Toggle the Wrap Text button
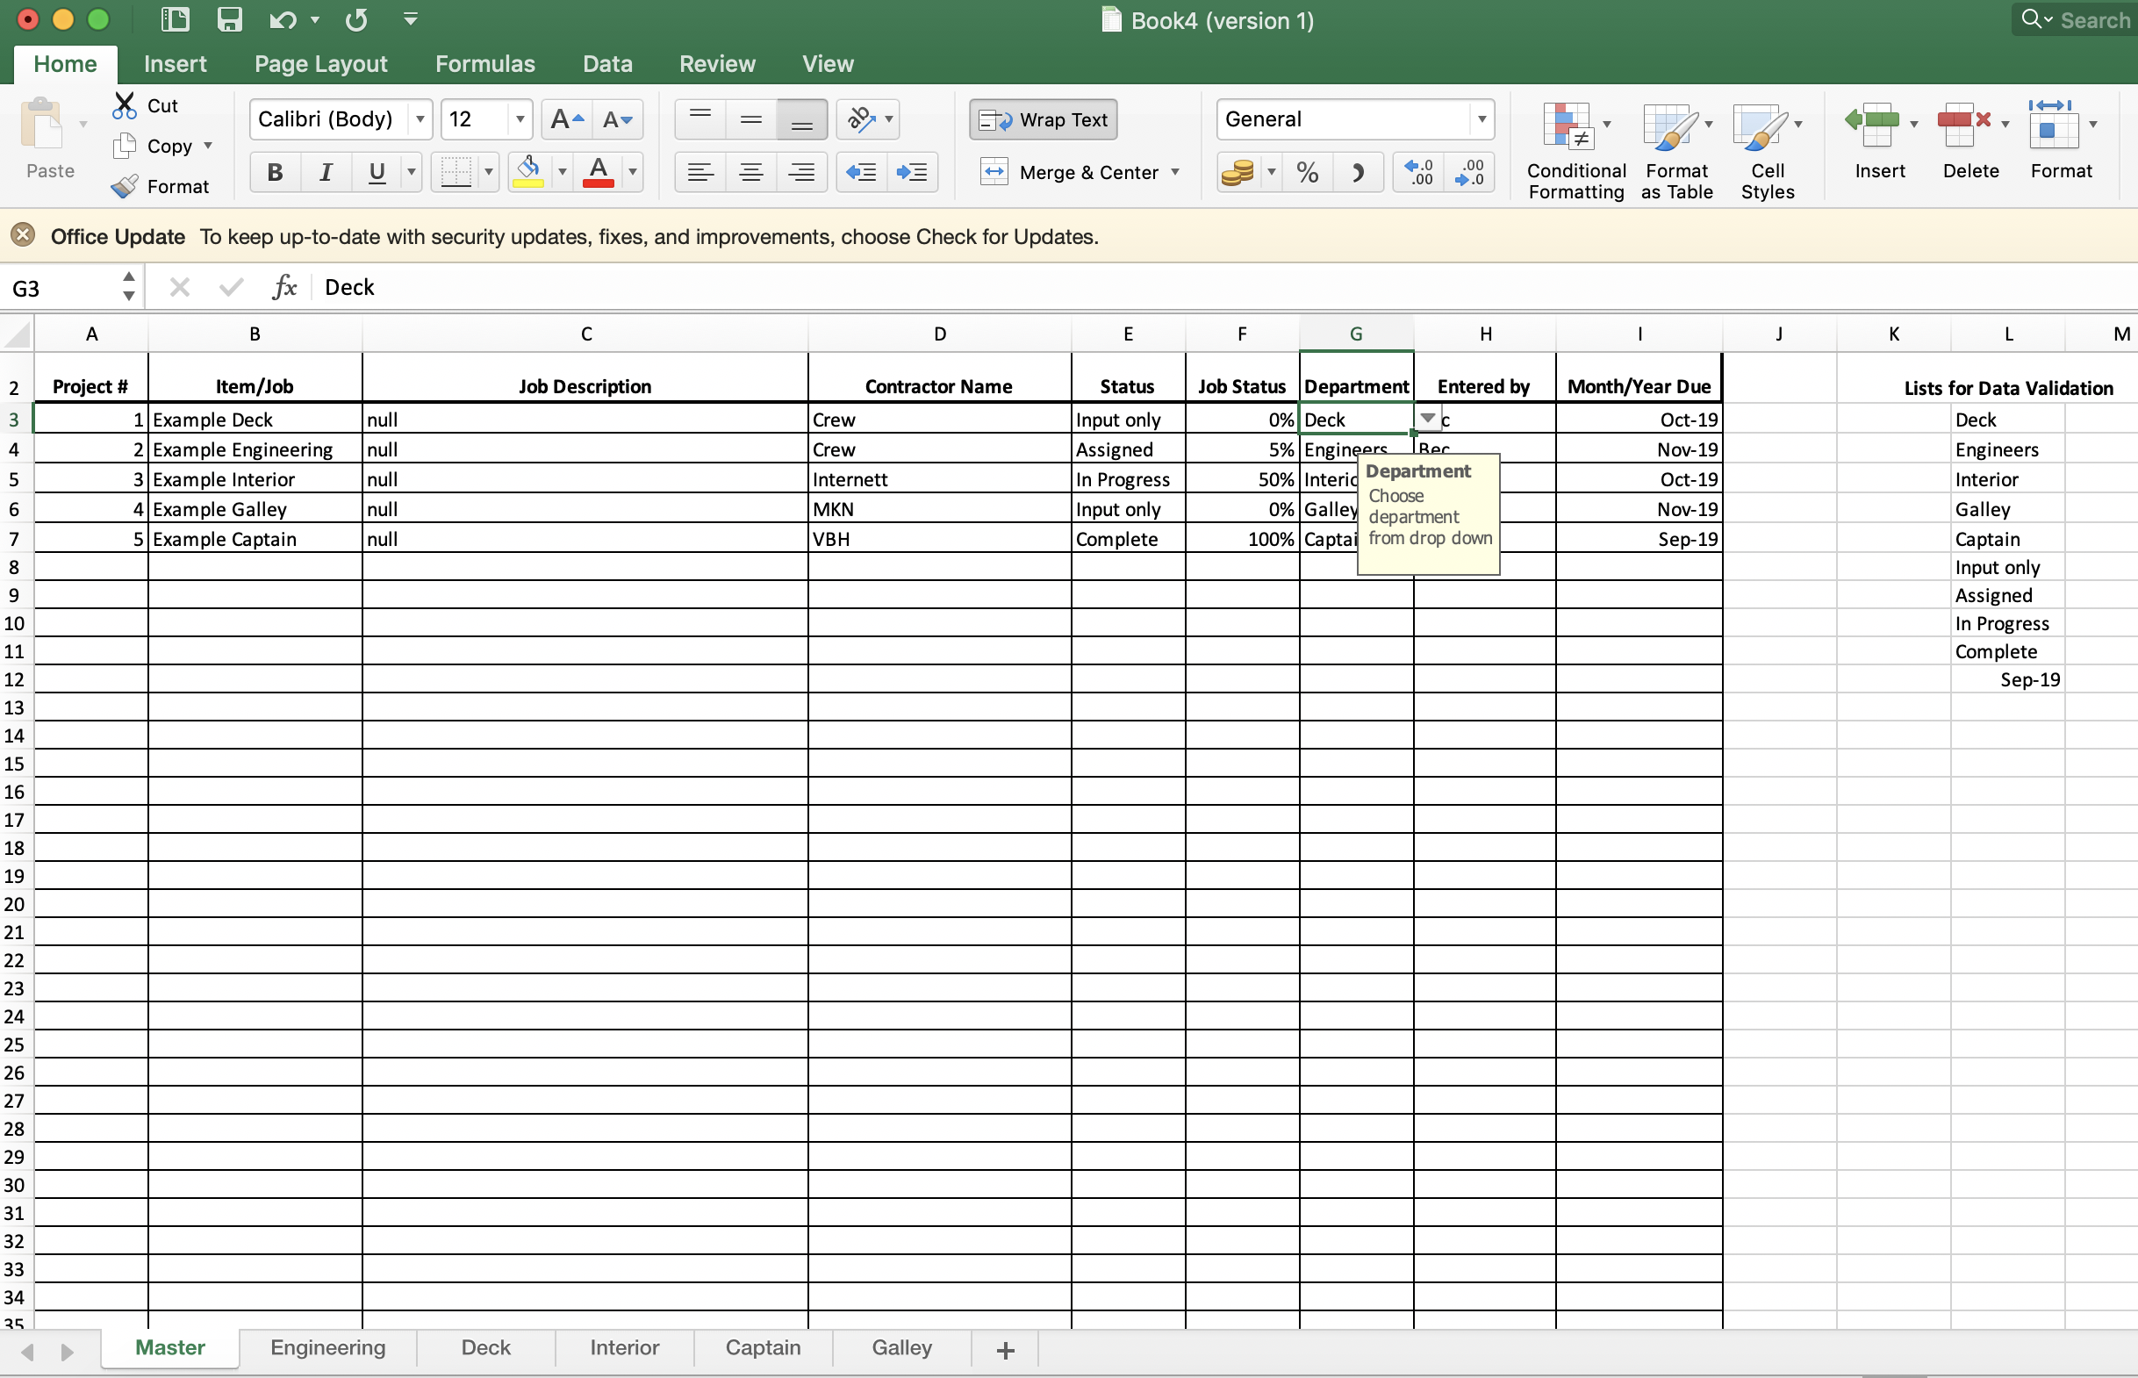The height and width of the screenshot is (1378, 2138). click(1043, 119)
